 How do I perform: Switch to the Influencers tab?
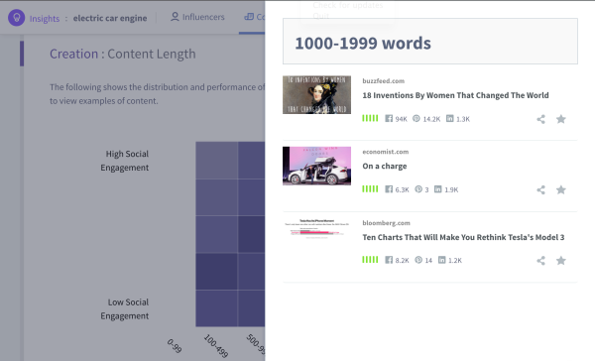[197, 17]
